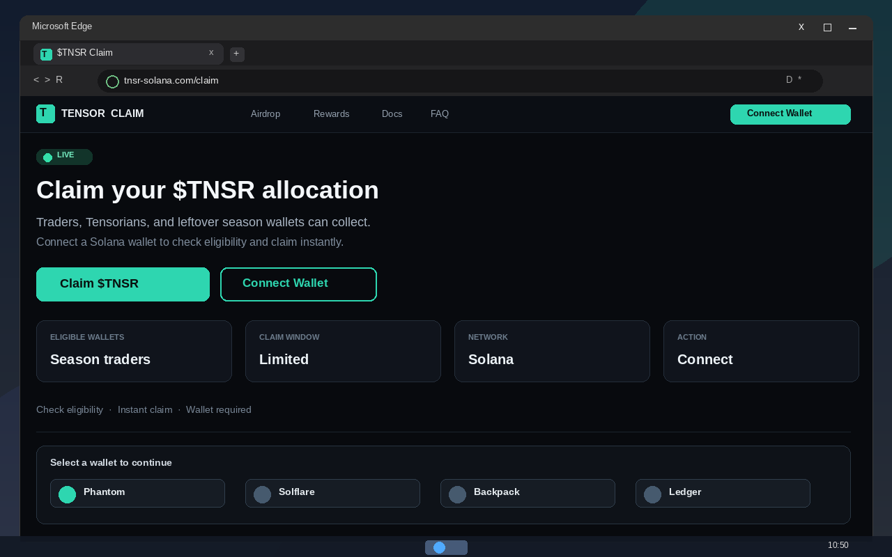The image size is (892, 557).
Task: Open the Airdrop nav item
Action: 266,113
